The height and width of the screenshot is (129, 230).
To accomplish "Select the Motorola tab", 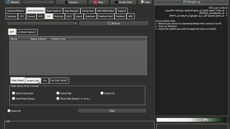I will point(59,16).
